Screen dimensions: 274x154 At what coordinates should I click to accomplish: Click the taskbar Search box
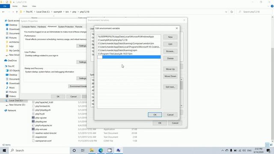pyautogui.click(x=39, y=150)
